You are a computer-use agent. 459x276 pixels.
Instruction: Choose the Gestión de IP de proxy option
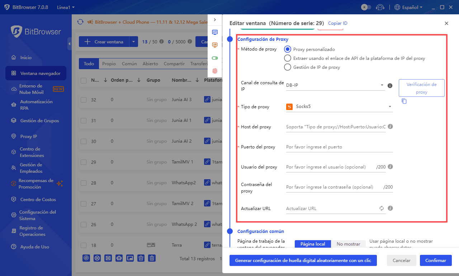[287, 67]
